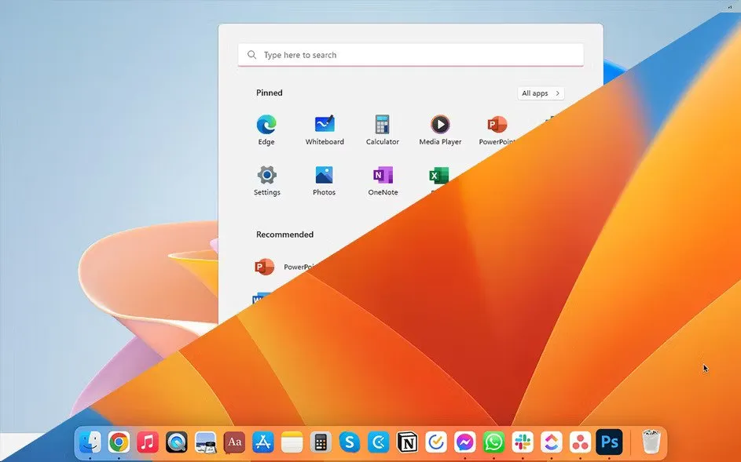Open the recommended PowerPoint file
Screen dimensions: 741x462
[x=265, y=267]
